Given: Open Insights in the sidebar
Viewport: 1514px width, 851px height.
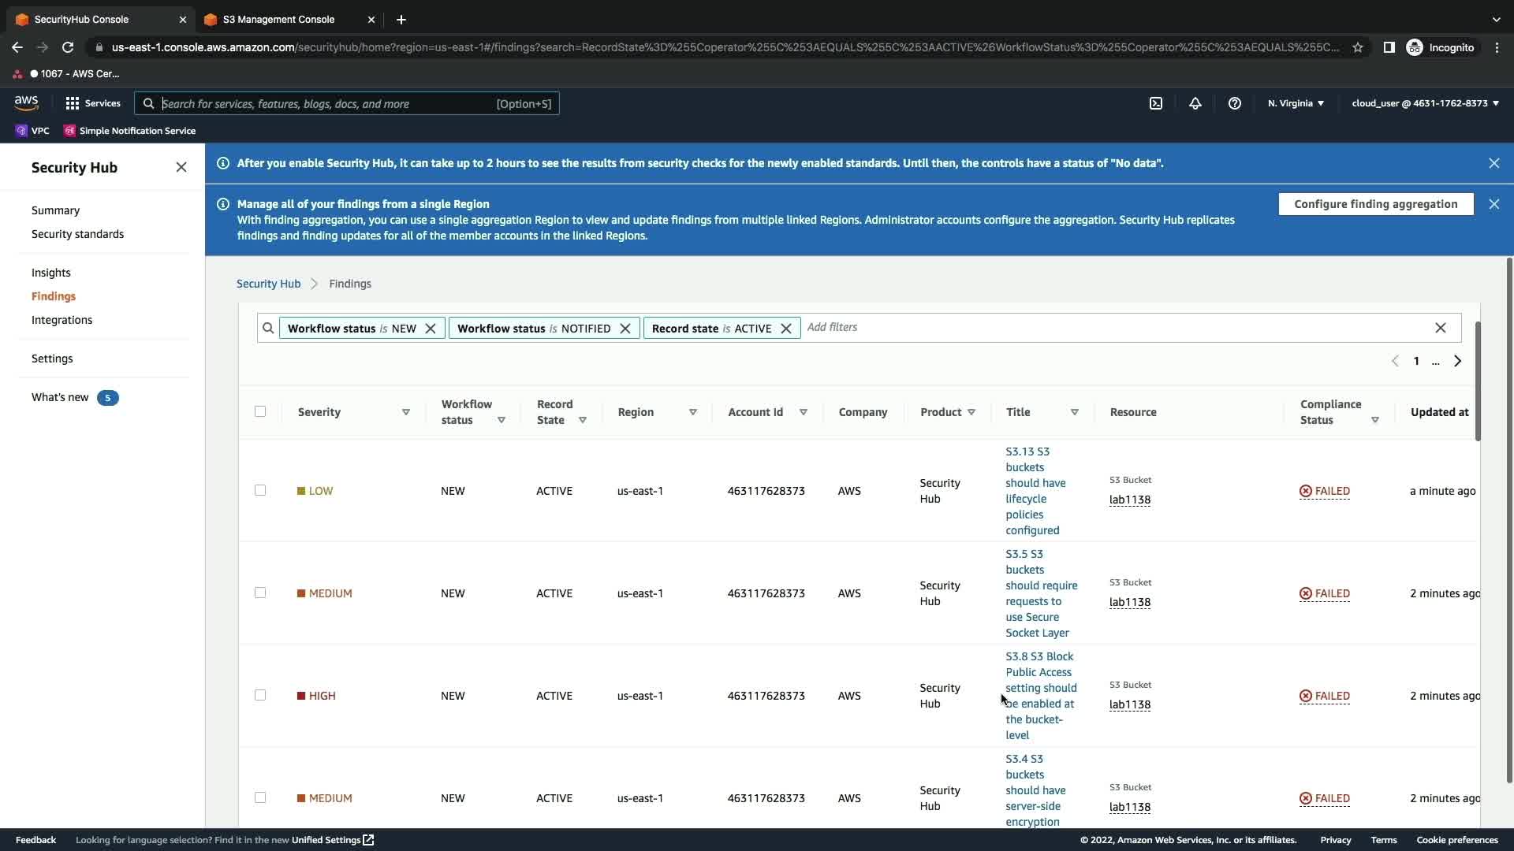Looking at the screenshot, I should tap(51, 273).
